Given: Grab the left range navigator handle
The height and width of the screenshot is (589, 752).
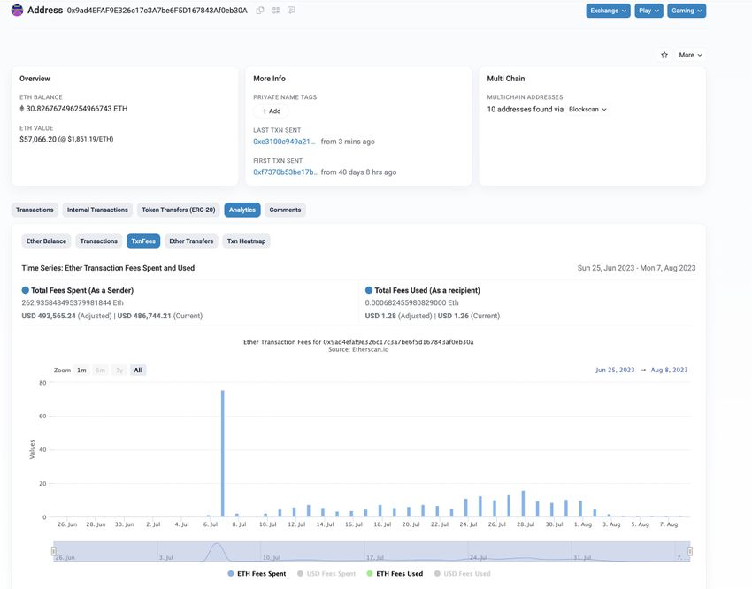Looking at the screenshot, I should pos(53,553).
